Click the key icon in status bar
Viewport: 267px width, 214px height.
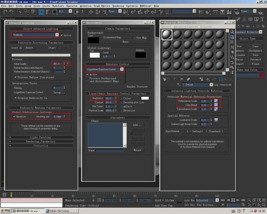[x=179, y=203]
